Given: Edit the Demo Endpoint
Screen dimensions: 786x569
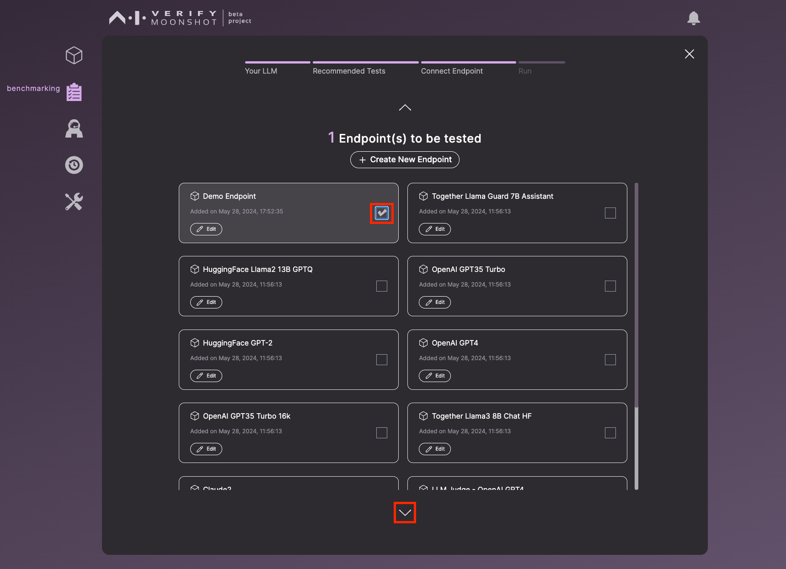Looking at the screenshot, I should [206, 229].
